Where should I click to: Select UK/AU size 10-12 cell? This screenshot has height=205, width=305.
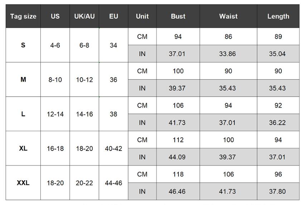coord(84,80)
